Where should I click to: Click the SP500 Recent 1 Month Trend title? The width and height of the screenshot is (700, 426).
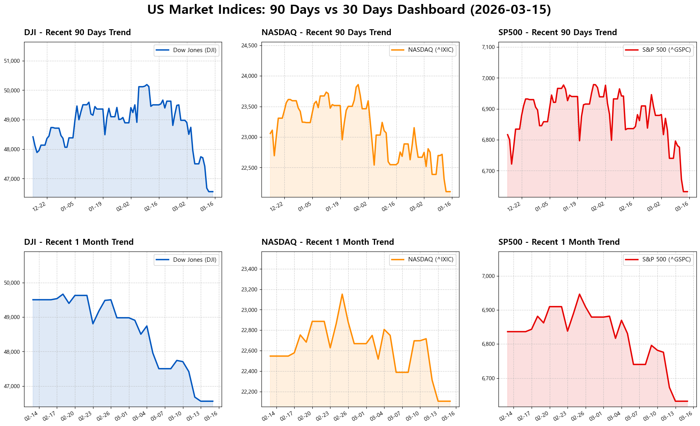[x=559, y=242]
